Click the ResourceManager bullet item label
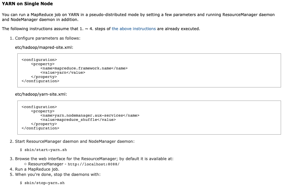Screen dimensions: 283x187 [46, 164]
